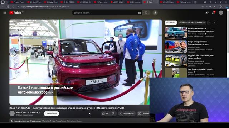Open the on-screen keyboard icon in search box
This screenshot has height=128, width=229.
click(140, 13)
